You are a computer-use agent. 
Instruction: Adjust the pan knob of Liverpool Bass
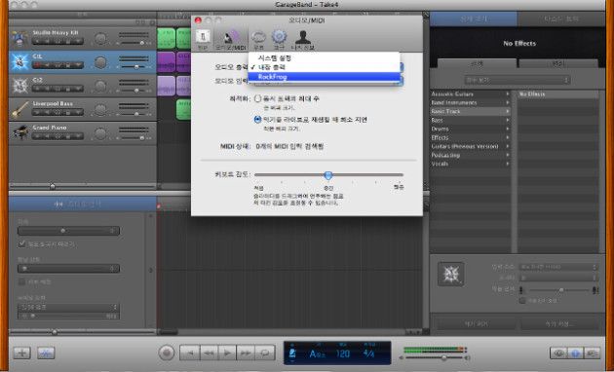(100, 110)
